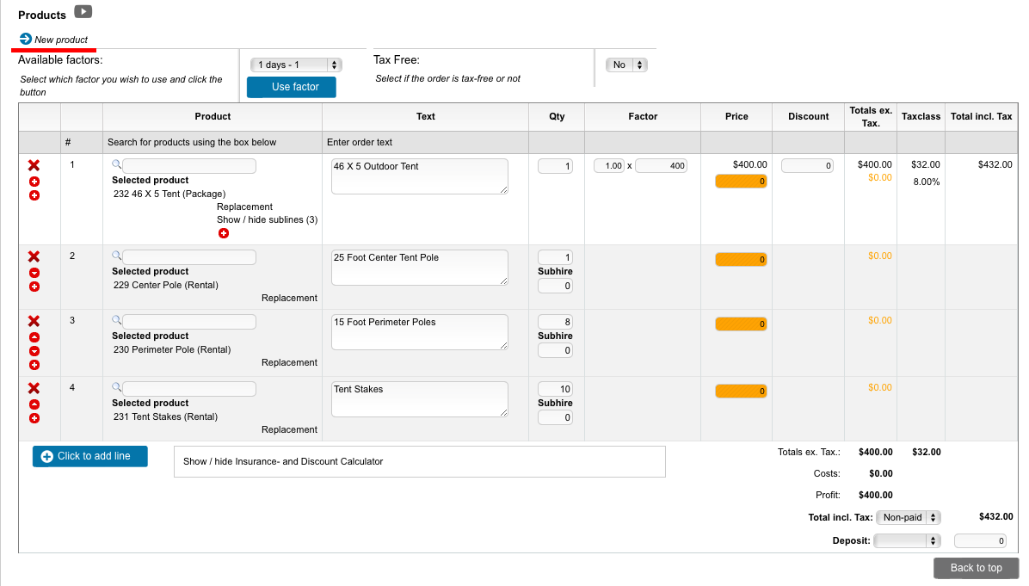Click the '15 Foot Perimeter Poles' text area
Image resolution: width=1029 pixels, height=586 pixels.
[419, 332]
